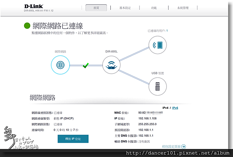Select model text DIR-895L HW:A1 FW:1.12
Screen dimensions: 233x157
point(38,10)
